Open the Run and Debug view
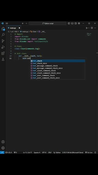 [3, 47]
